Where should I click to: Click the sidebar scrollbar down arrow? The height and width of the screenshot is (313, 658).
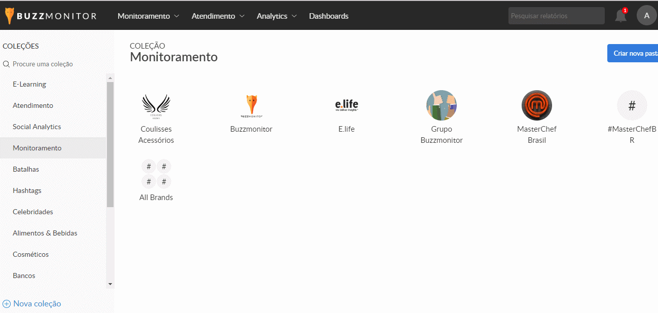pyautogui.click(x=111, y=284)
